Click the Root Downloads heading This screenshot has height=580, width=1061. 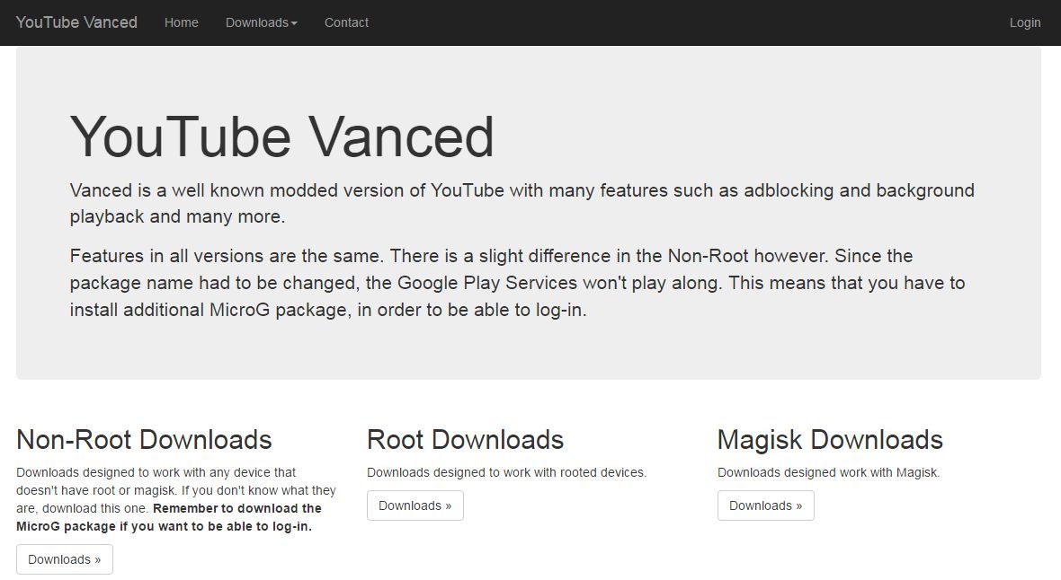coord(465,439)
